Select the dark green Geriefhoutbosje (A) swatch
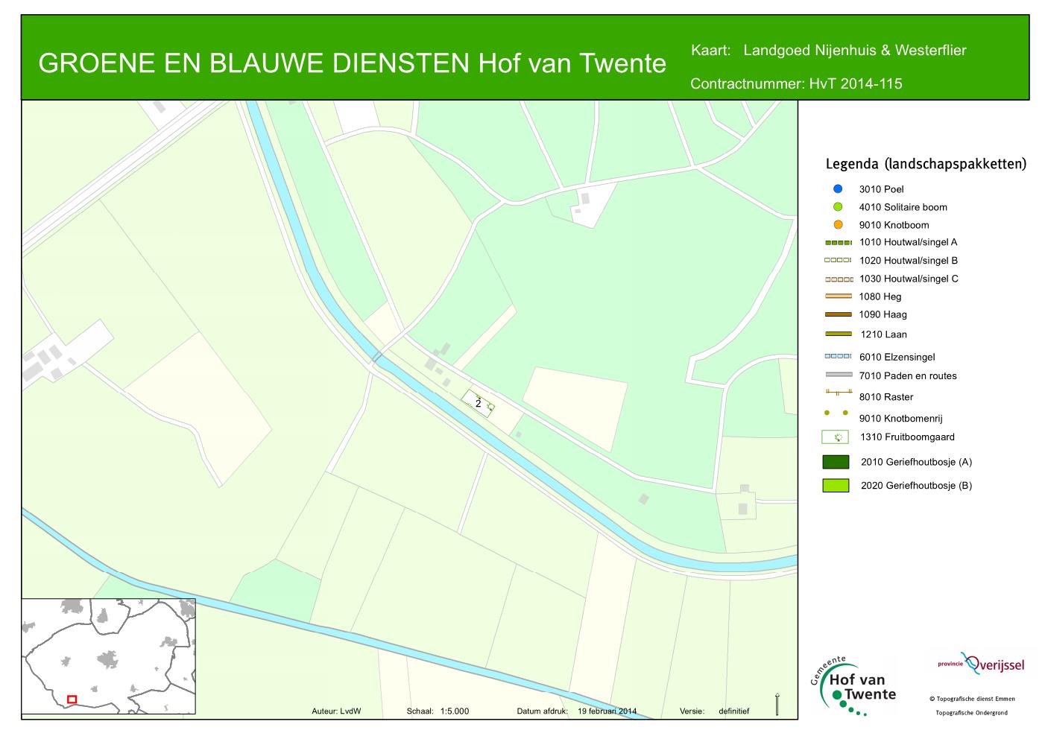This screenshot has width=1045, height=739. 836,462
